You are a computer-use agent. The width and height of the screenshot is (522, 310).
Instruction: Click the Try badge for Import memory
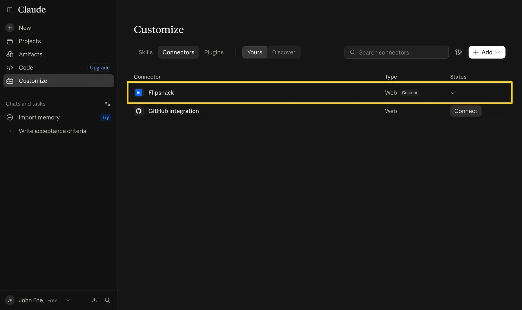(x=106, y=117)
